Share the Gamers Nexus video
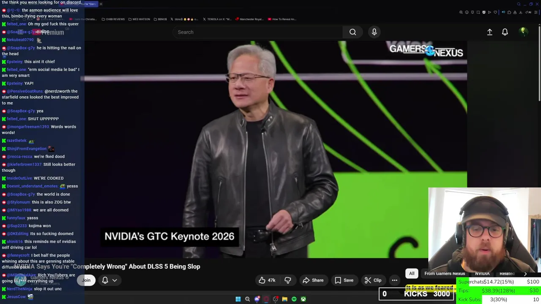This screenshot has height=304, width=541. 313,280
